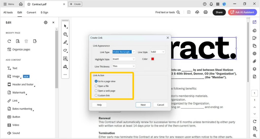Open the Line Style dropdown
This screenshot has height=139, width=260.
pyautogui.click(x=157, y=52)
